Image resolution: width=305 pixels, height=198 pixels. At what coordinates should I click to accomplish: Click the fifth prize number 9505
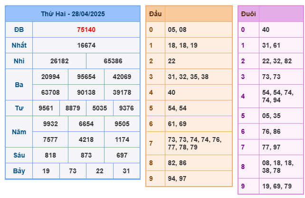(122, 124)
